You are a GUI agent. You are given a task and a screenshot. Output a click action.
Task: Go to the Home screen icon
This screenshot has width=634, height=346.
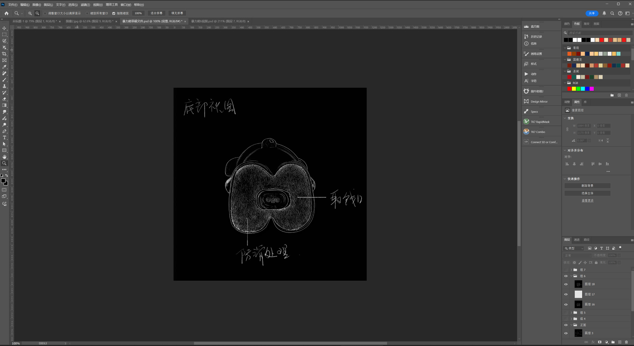[6, 13]
